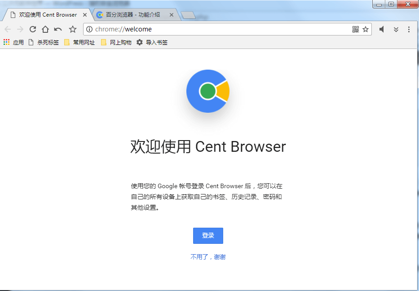
Task: Close the browser window
Action: coord(408,4)
